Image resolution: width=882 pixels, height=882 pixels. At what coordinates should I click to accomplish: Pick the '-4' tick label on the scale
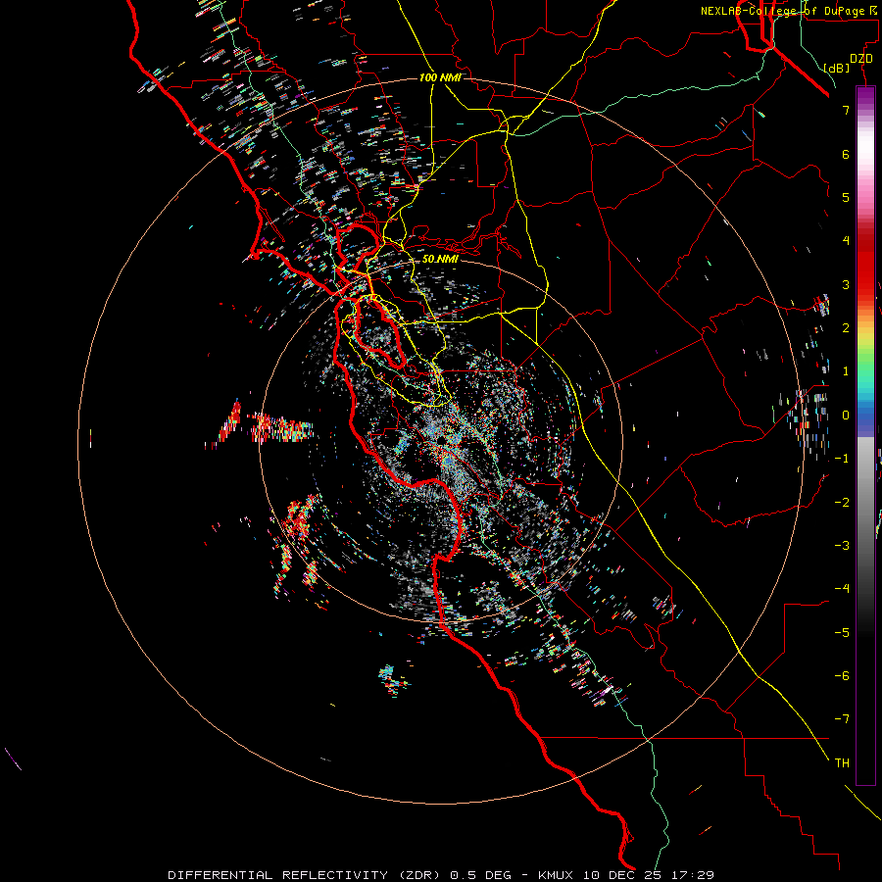(x=842, y=589)
